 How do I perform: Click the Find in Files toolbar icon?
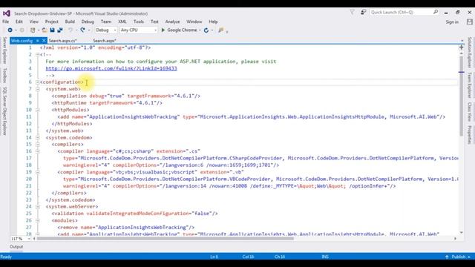[221, 30]
